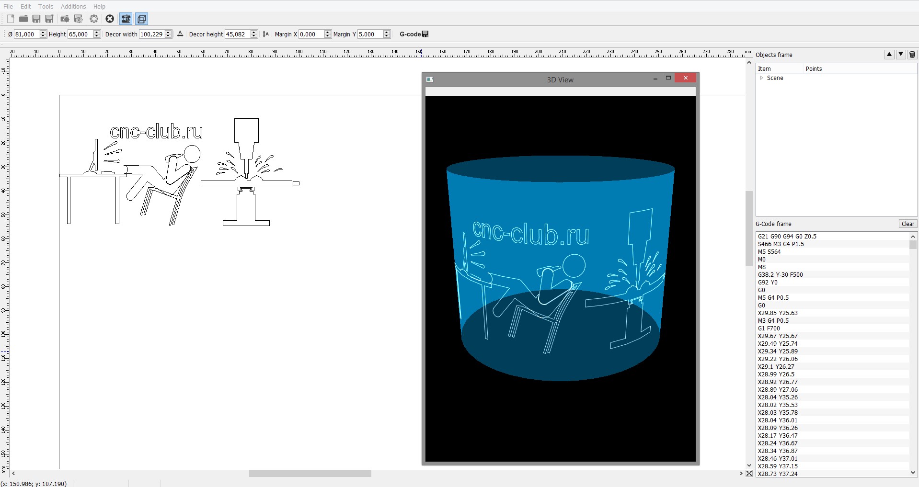Click the Clear button in G-Code frame

[x=908, y=224]
